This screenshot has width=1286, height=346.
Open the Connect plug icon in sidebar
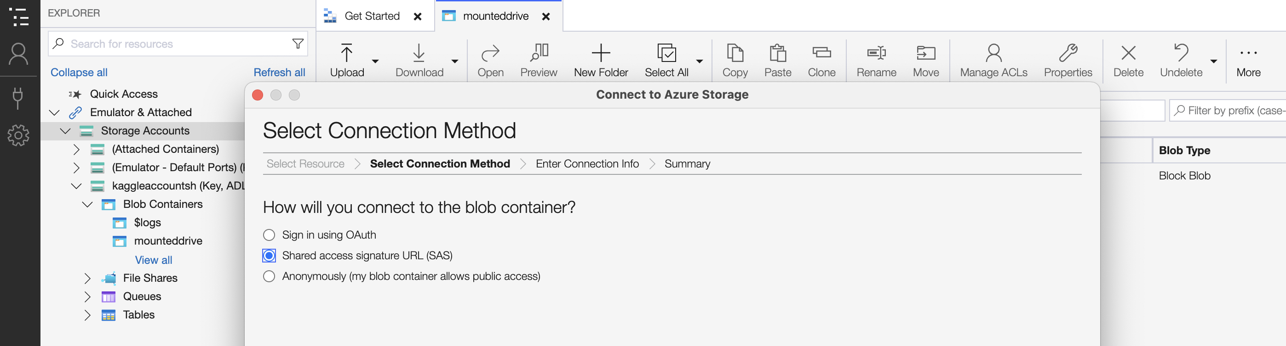point(18,98)
